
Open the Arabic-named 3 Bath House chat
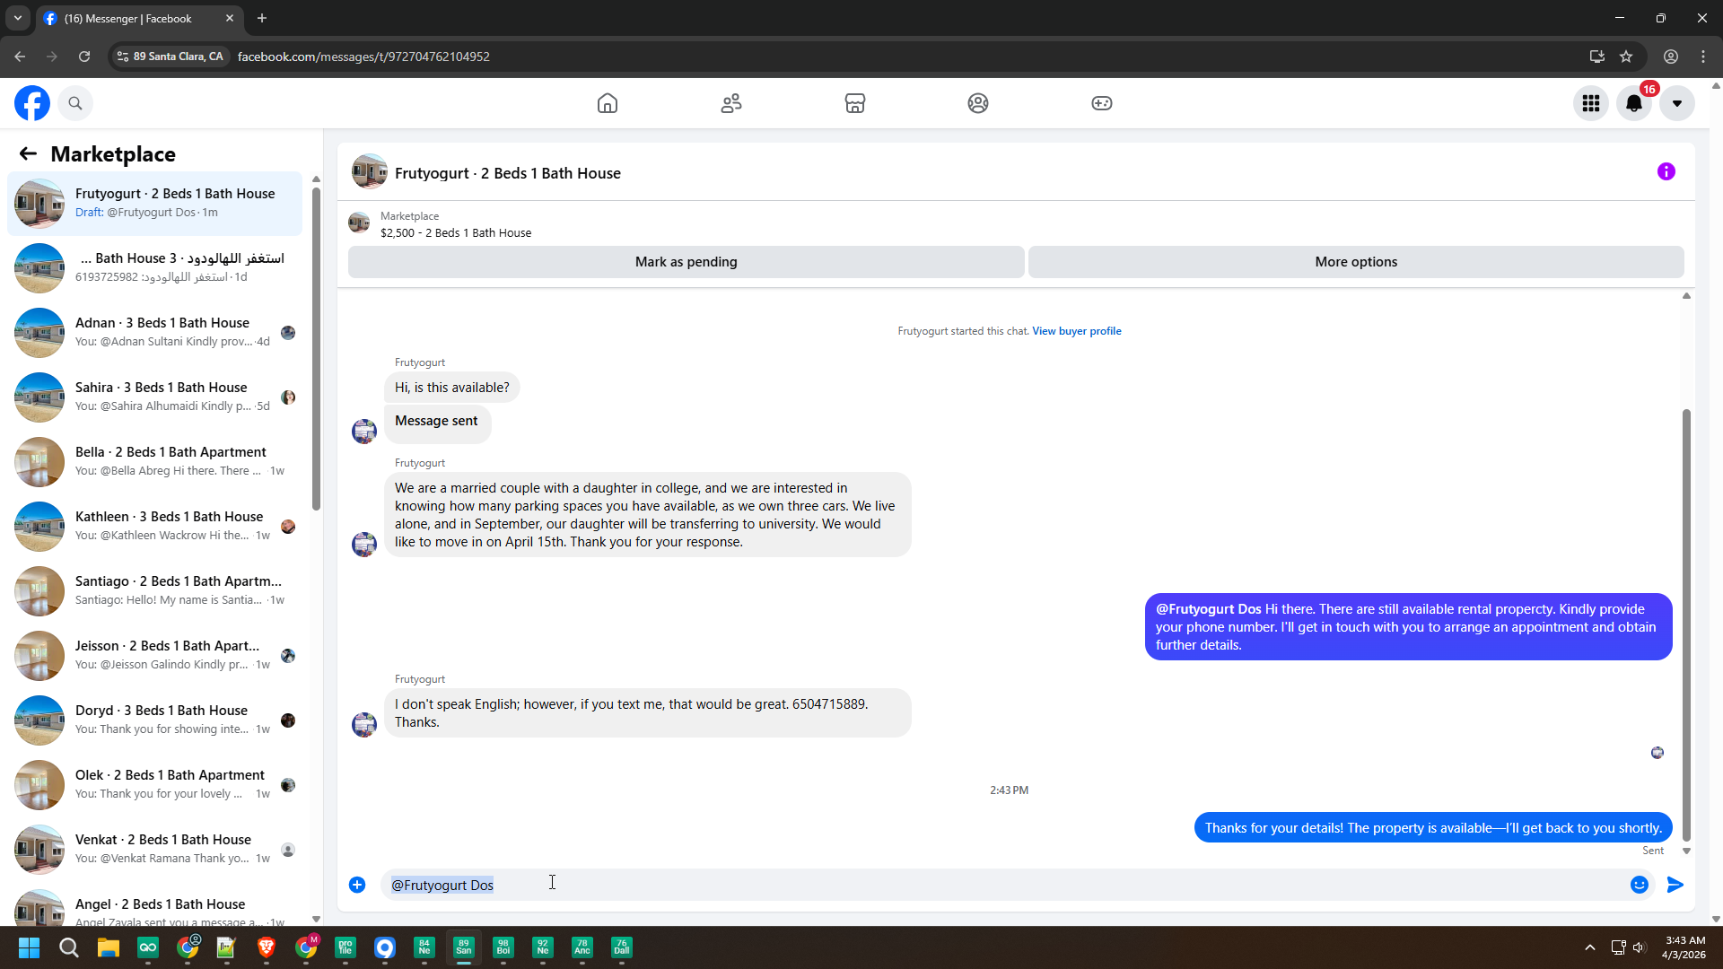tap(154, 267)
